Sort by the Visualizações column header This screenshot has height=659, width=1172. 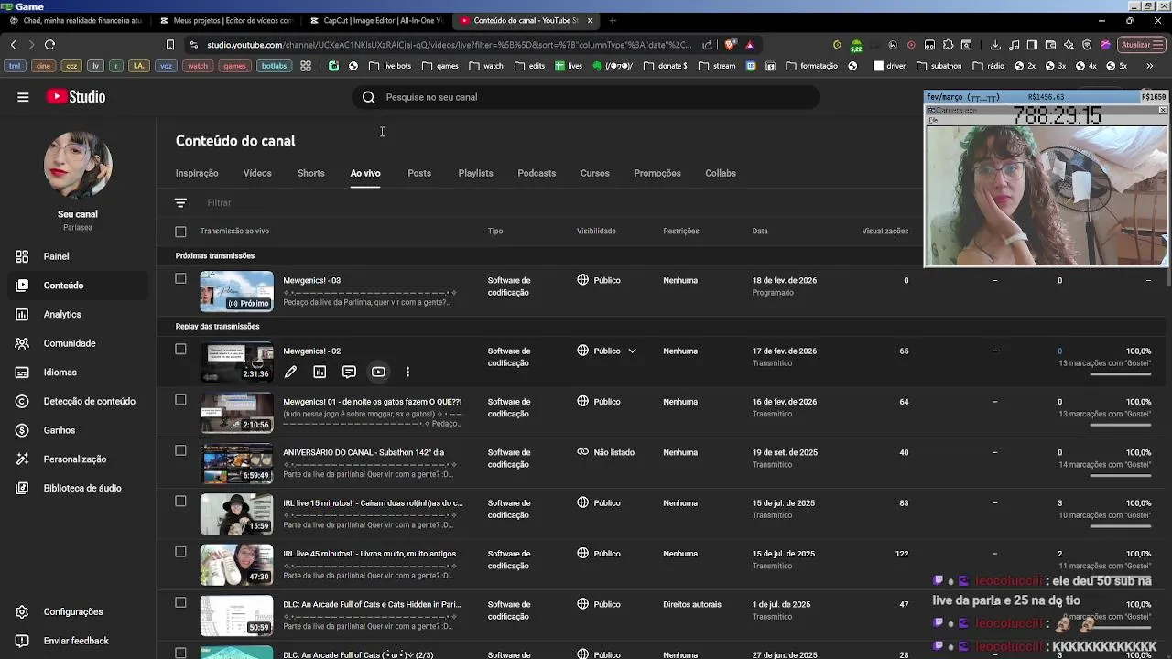pyautogui.click(x=884, y=231)
